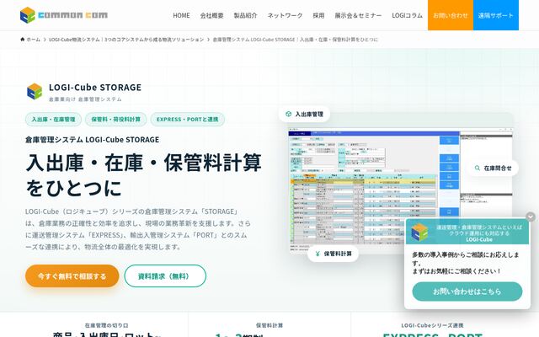Image resolution: width=539 pixels, height=337 pixels.
Task: Click the 資料請求（無料） button
Action: (x=165, y=275)
